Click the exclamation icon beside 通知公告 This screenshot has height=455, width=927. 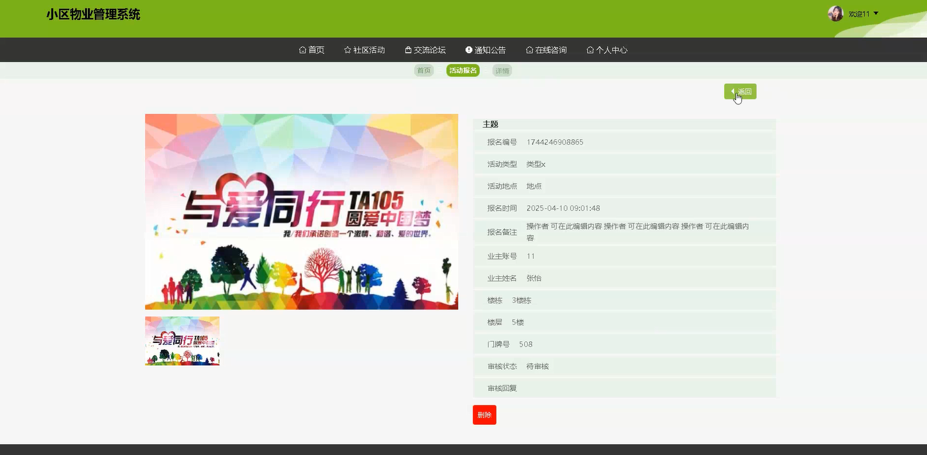tap(469, 50)
